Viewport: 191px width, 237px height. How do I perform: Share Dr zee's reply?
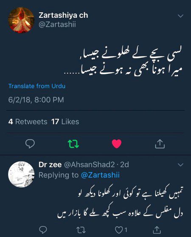[x=157, y=230]
